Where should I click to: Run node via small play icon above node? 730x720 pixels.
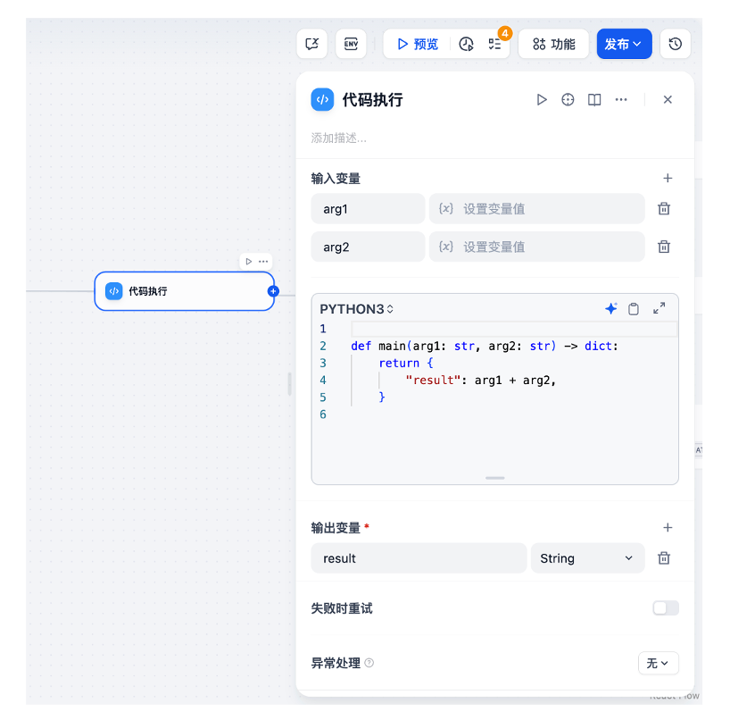249,262
